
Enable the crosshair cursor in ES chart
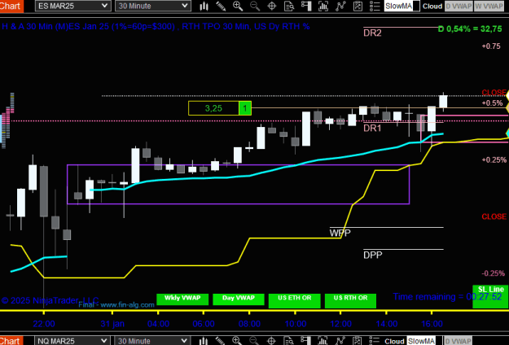(x=272, y=7)
